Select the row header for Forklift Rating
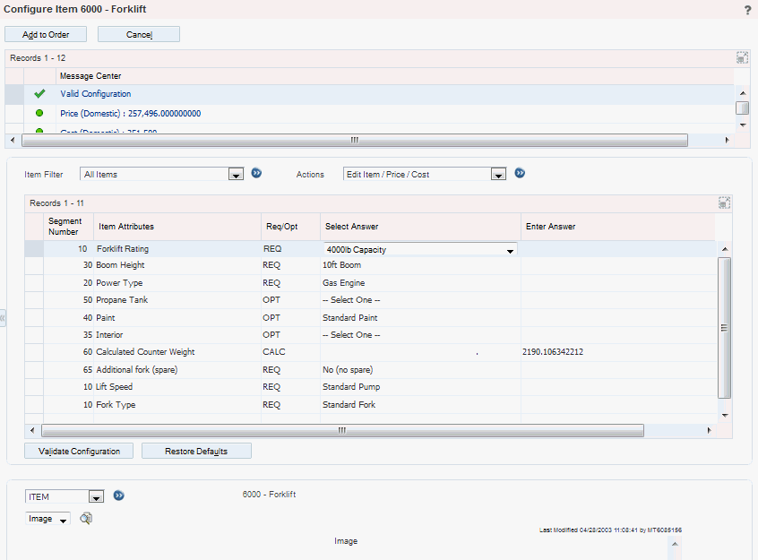 coord(33,249)
